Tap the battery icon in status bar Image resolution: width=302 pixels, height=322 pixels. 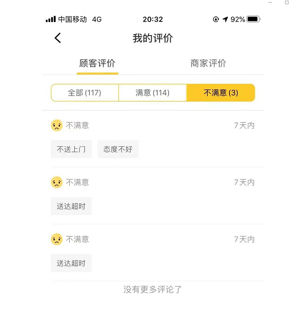coord(254,19)
